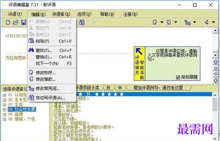The height and width of the screenshot is (141, 220).
Task: Open dropdown arrow beside speaker icon
Action: [x=214, y=22]
